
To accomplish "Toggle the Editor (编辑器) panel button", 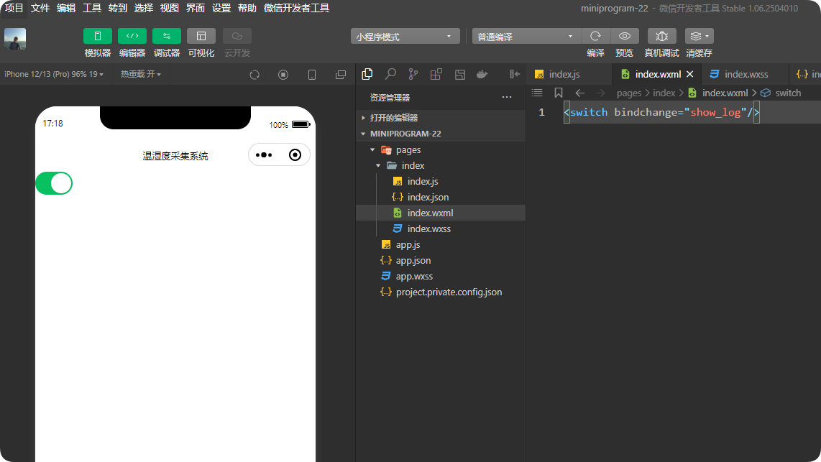I will click(x=132, y=36).
